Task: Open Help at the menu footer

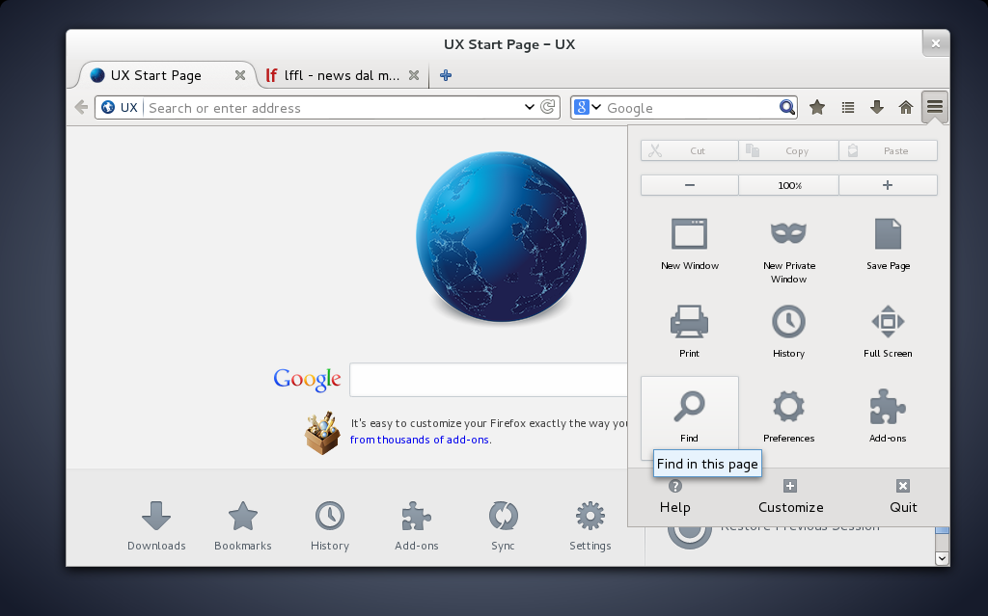Action: (x=674, y=497)
